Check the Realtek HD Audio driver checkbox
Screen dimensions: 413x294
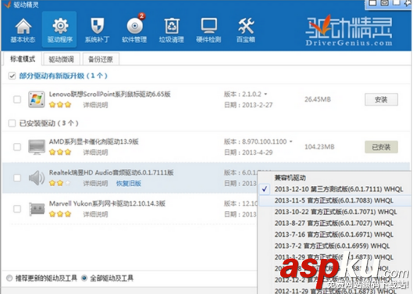coord(17,177)
